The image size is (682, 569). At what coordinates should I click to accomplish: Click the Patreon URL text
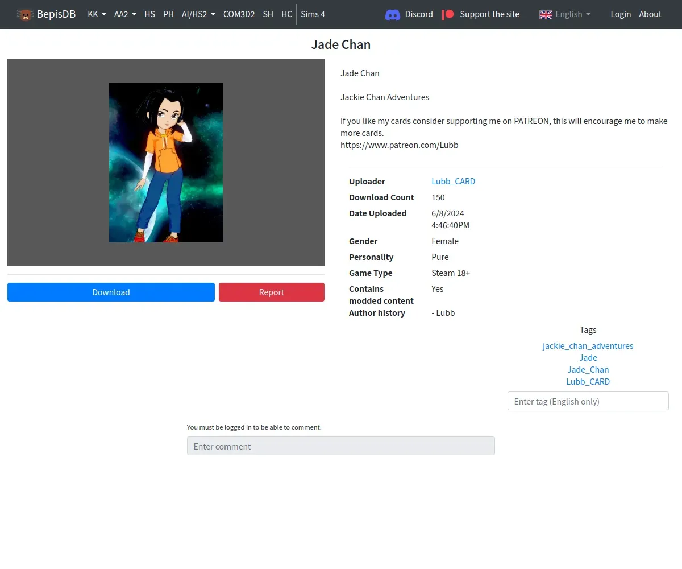[x=400, y=145]
